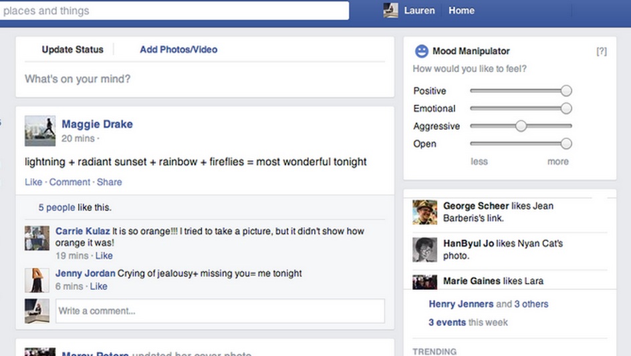Click the Mood Manipulator smiley icon
The width and height of the screenshot is (631, 356).
click(421, 51)
